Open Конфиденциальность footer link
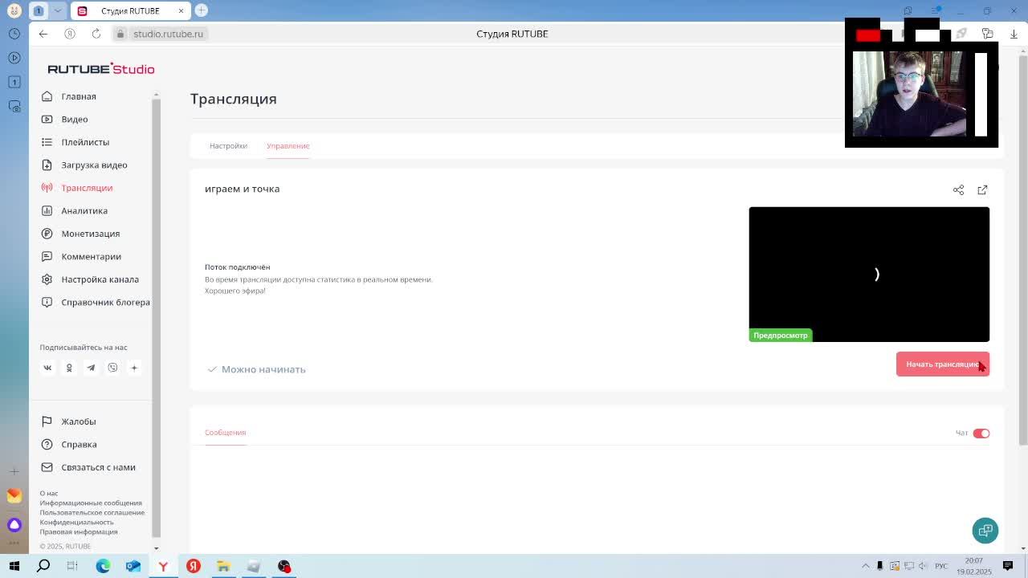 76,523
